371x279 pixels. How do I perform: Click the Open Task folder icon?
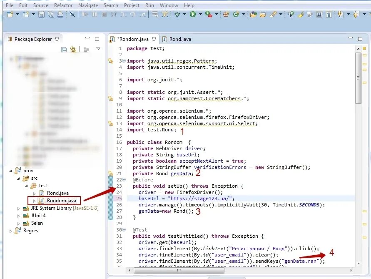tap(263, 15)
